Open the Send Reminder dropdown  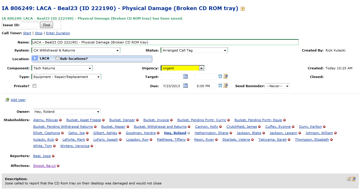277,86
